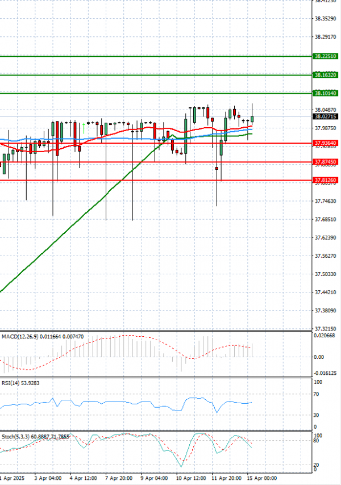
Task: Click the 37.56270 price axis value
Action: 325,256
